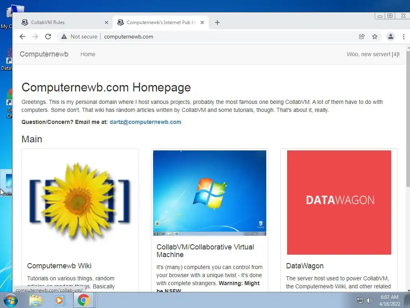Open a new tab with the plus button

click(x=217, y=22)
